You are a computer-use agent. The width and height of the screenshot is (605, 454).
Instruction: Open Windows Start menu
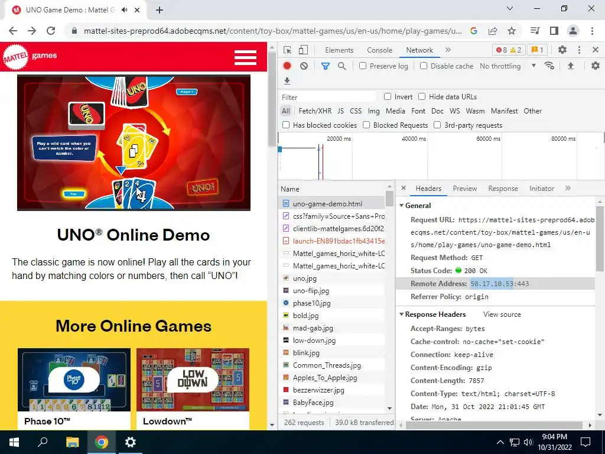tap(14, 442)
